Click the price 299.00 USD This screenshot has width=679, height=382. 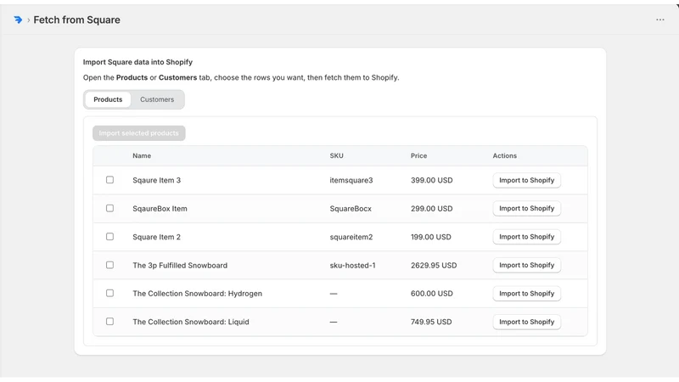432,208
